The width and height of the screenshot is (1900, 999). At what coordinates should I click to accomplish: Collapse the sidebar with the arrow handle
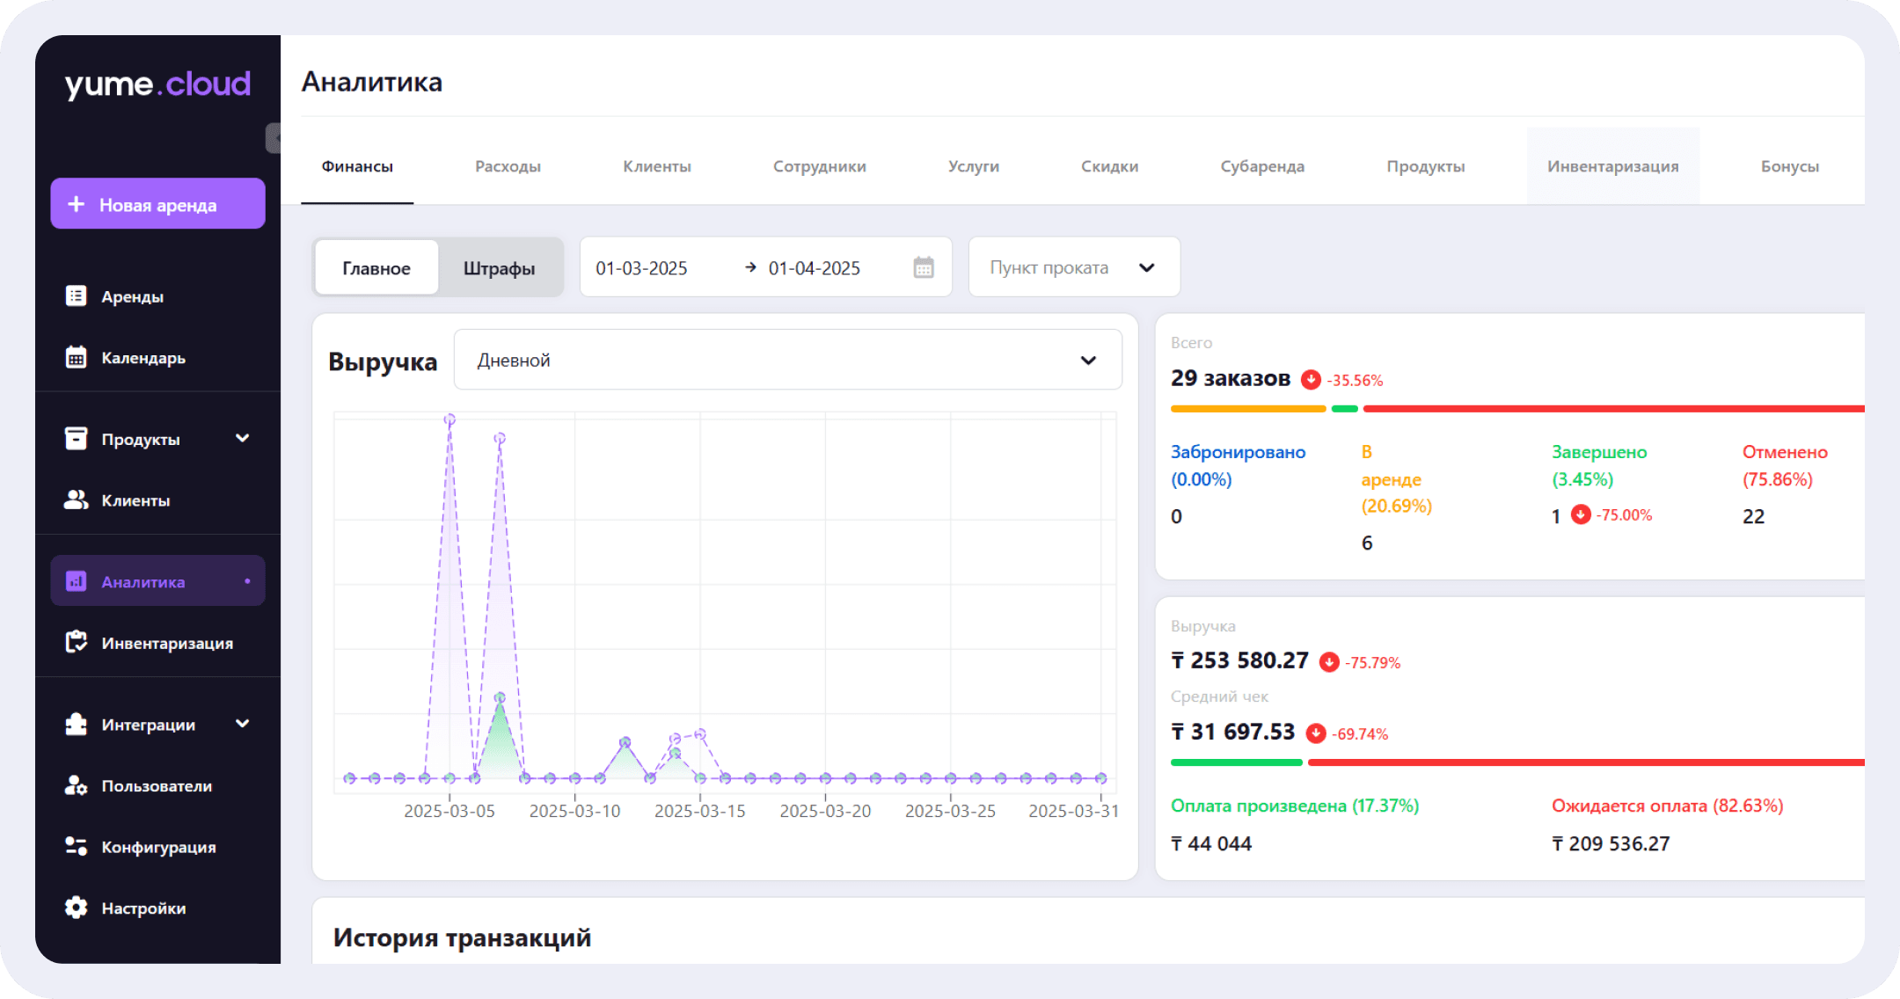tap(274, 138)
